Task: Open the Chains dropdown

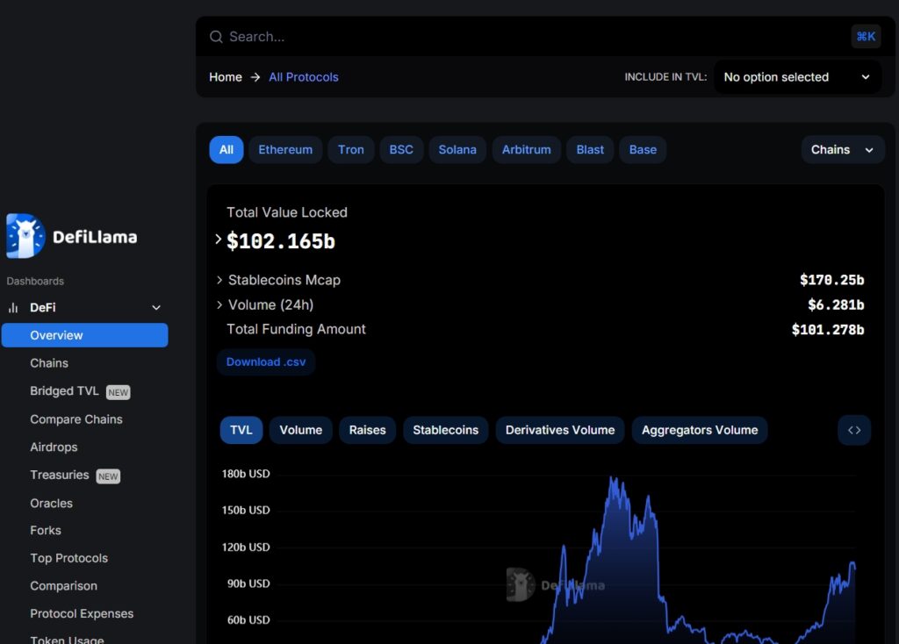Action: click(x=843, y=149)
